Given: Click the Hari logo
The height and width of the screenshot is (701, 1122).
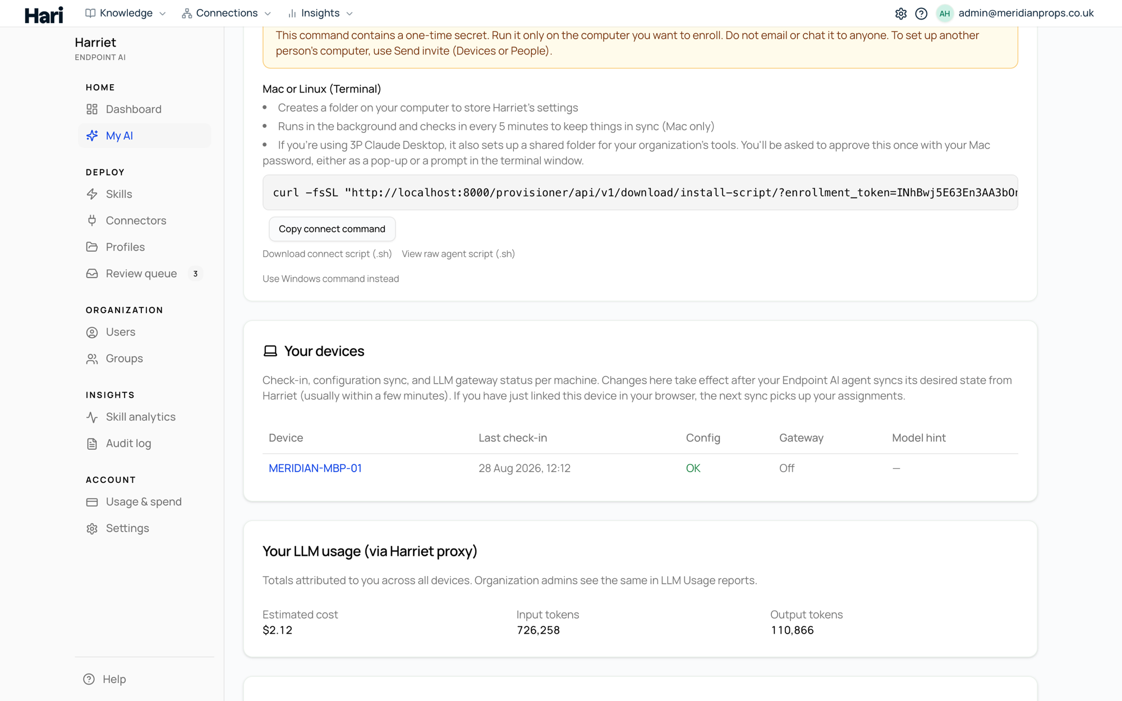Looking at the screenshot, I should 44,15.
